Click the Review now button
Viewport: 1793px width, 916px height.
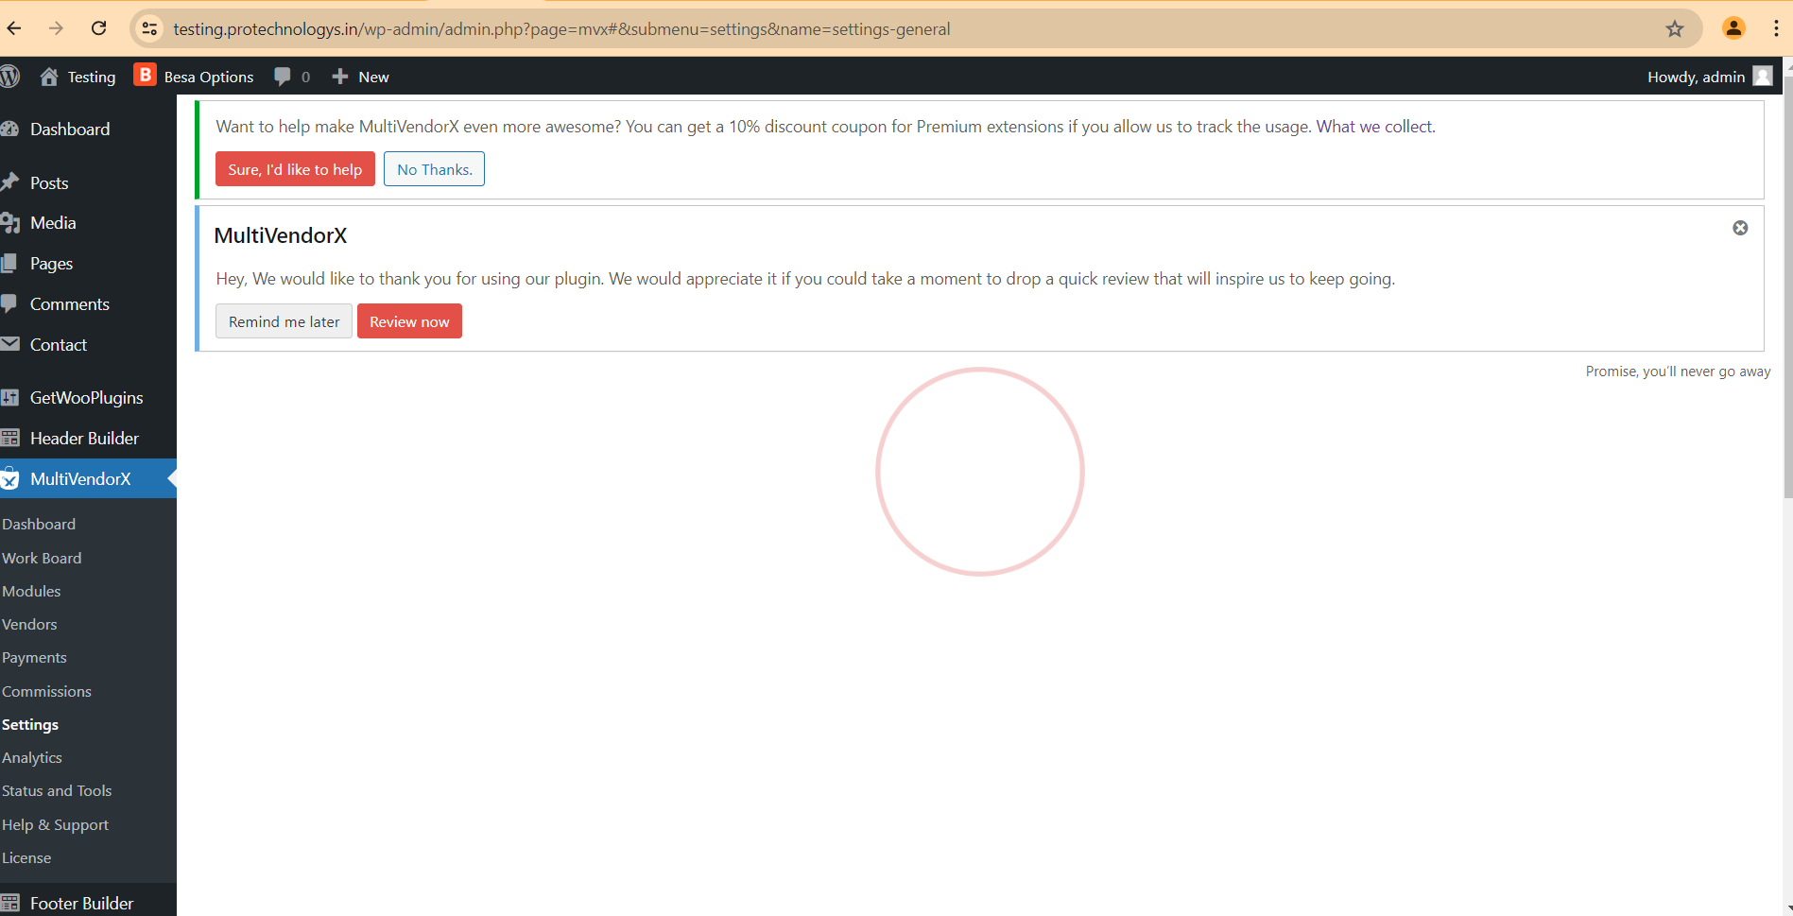[x=409, y=321]
